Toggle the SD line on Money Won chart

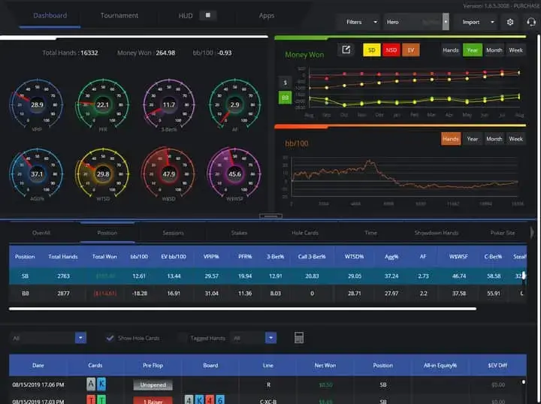tap(372, 50)
